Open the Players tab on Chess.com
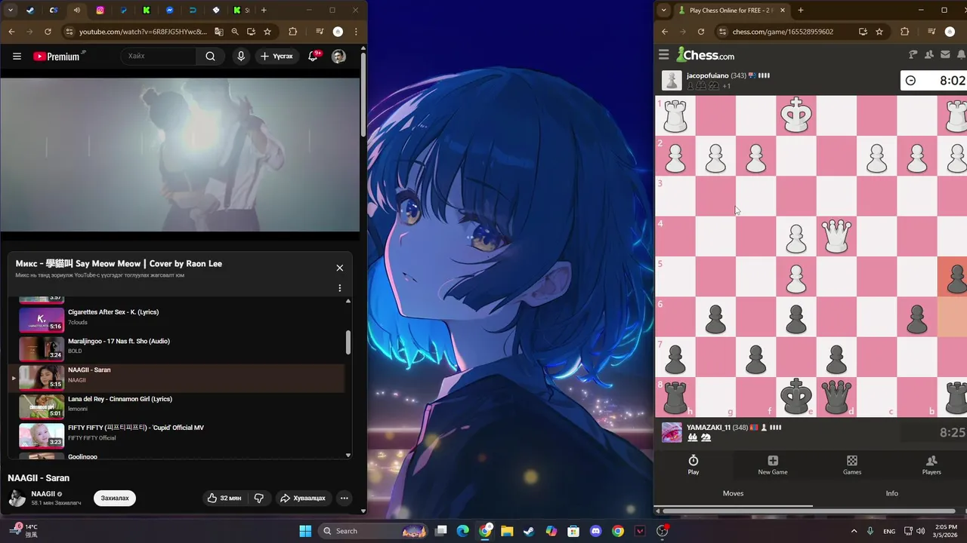The width and height of the screenshot is (967, 543). coord(931,465)
